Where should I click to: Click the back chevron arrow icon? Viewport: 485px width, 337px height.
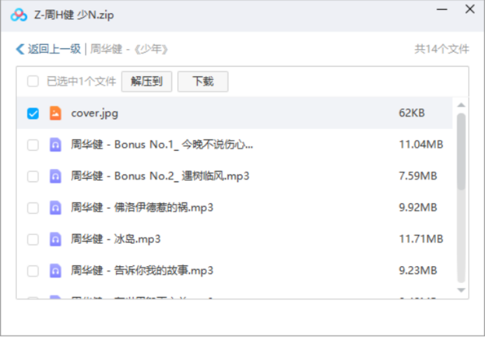pos(20,50)
